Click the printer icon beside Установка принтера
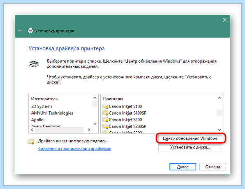The width and height of the screenshot is (245, 189). 31,31
